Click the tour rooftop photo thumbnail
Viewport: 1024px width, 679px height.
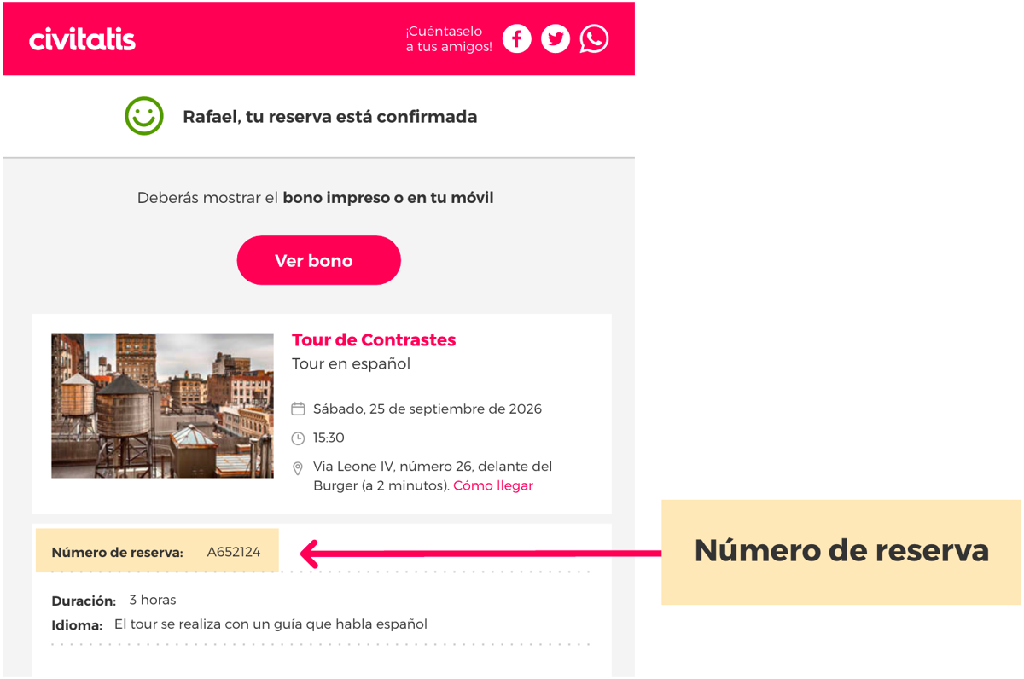162,405
